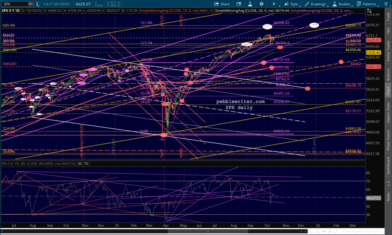Click the SimpleMovingAvg (CLOSE, 10, 0, no) label
Screen dimensions: 392x235
tap(169, 10)
